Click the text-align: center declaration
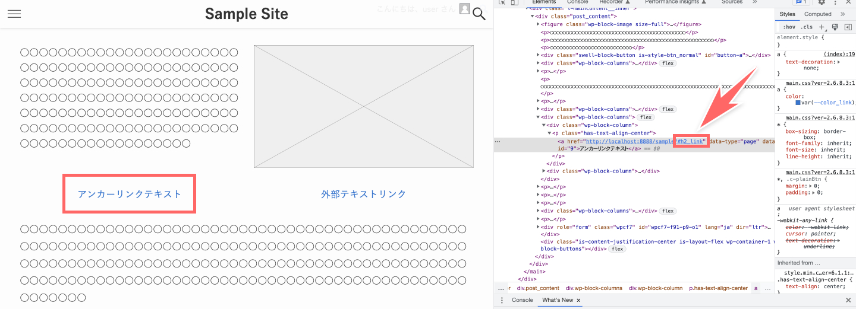Viewport: 856px width, 309px height. (814, 286)
